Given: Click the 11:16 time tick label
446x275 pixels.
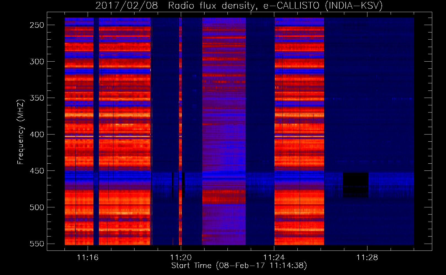Looking at the screenshot, I should 88,257.
